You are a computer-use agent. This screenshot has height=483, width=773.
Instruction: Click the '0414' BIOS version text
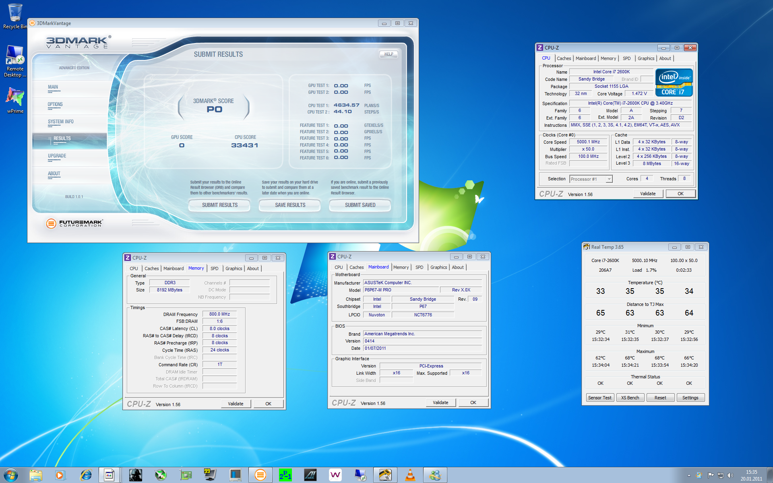coord(370,341)
